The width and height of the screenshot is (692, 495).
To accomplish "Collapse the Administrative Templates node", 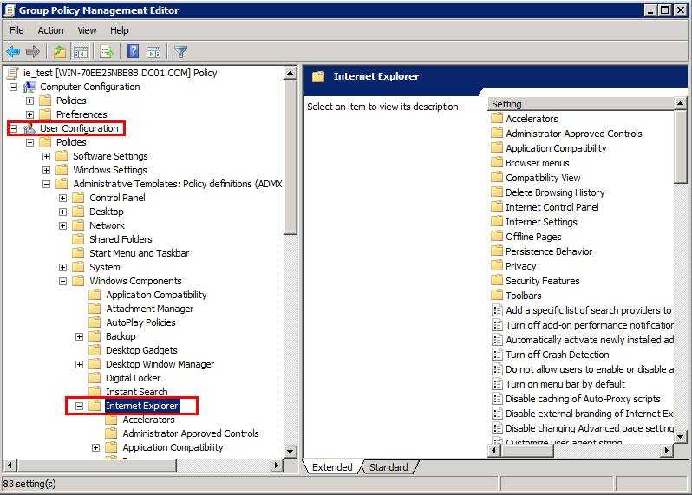I will [x=46, y=184].
